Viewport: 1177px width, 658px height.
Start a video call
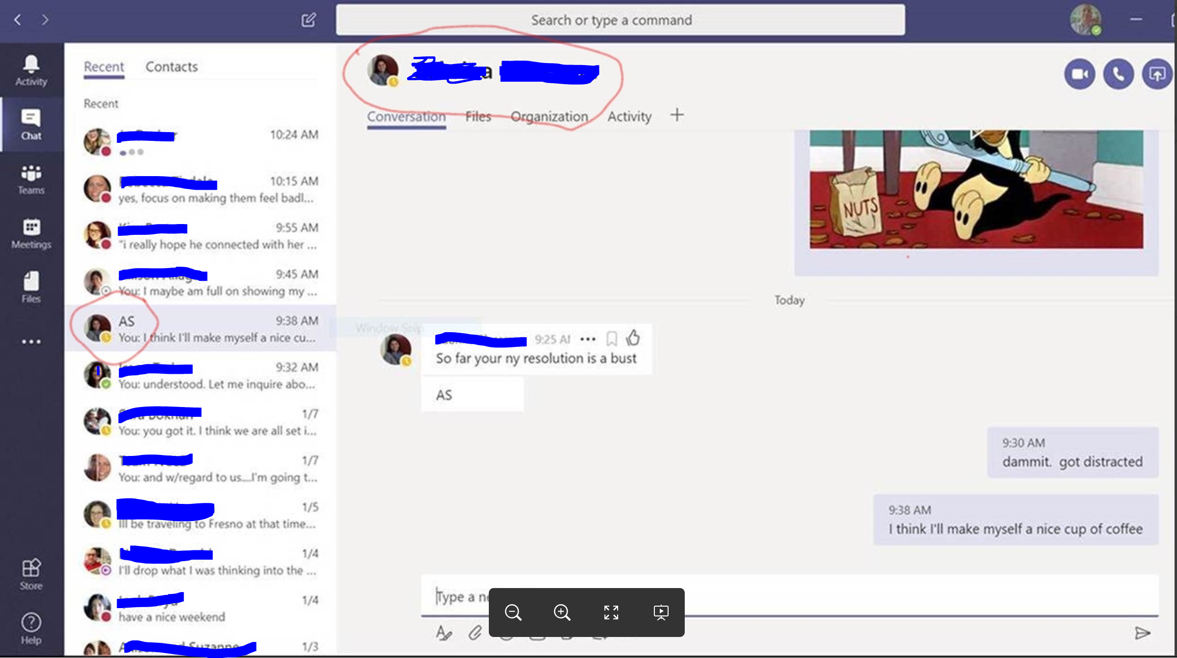(1079, 74)
